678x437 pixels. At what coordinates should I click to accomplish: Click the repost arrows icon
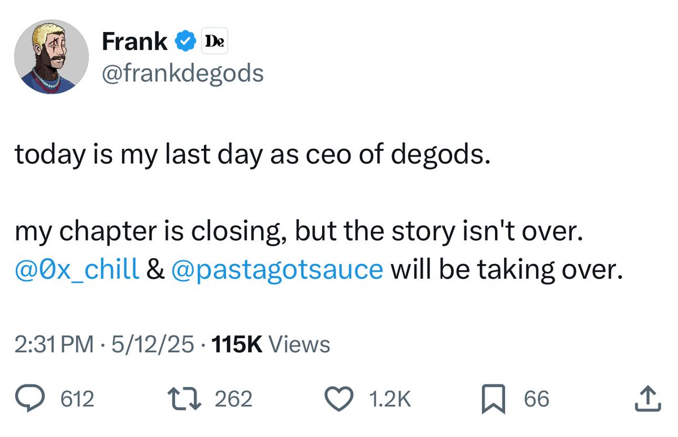pos(185,398)
